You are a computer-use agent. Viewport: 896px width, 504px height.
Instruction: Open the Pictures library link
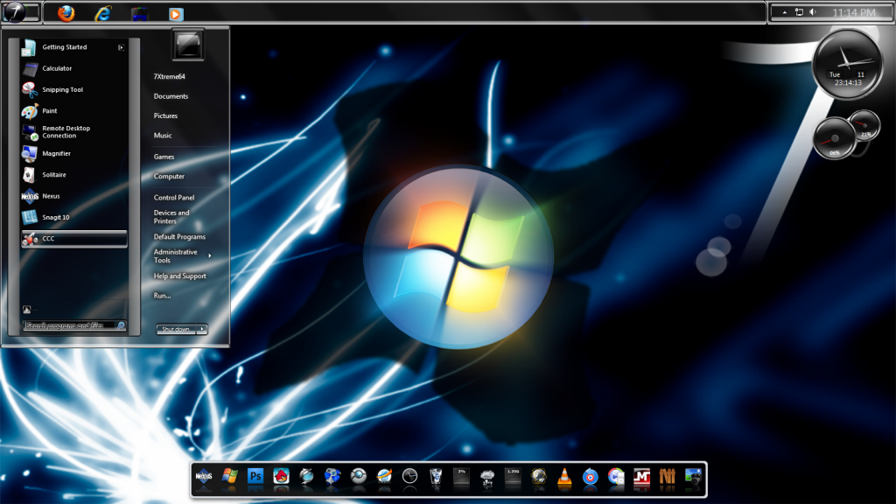(165, 116)
